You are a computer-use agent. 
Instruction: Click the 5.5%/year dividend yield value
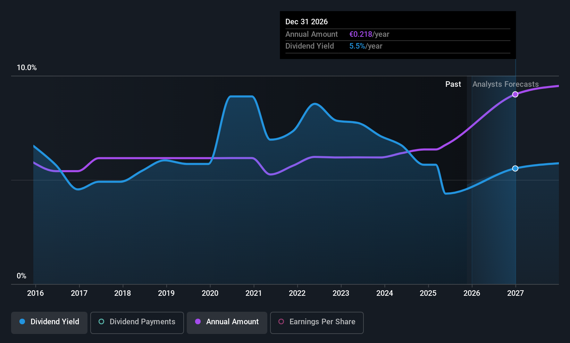pos(366,46)
